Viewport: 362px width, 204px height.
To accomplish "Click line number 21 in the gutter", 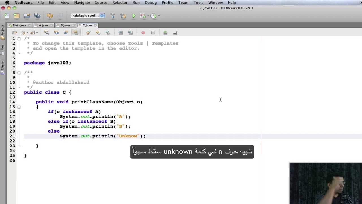I will coord(12,136).
